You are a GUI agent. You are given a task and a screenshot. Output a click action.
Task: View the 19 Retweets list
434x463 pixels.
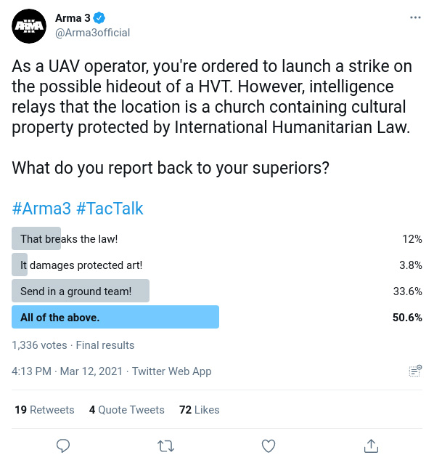click(44, 410)
